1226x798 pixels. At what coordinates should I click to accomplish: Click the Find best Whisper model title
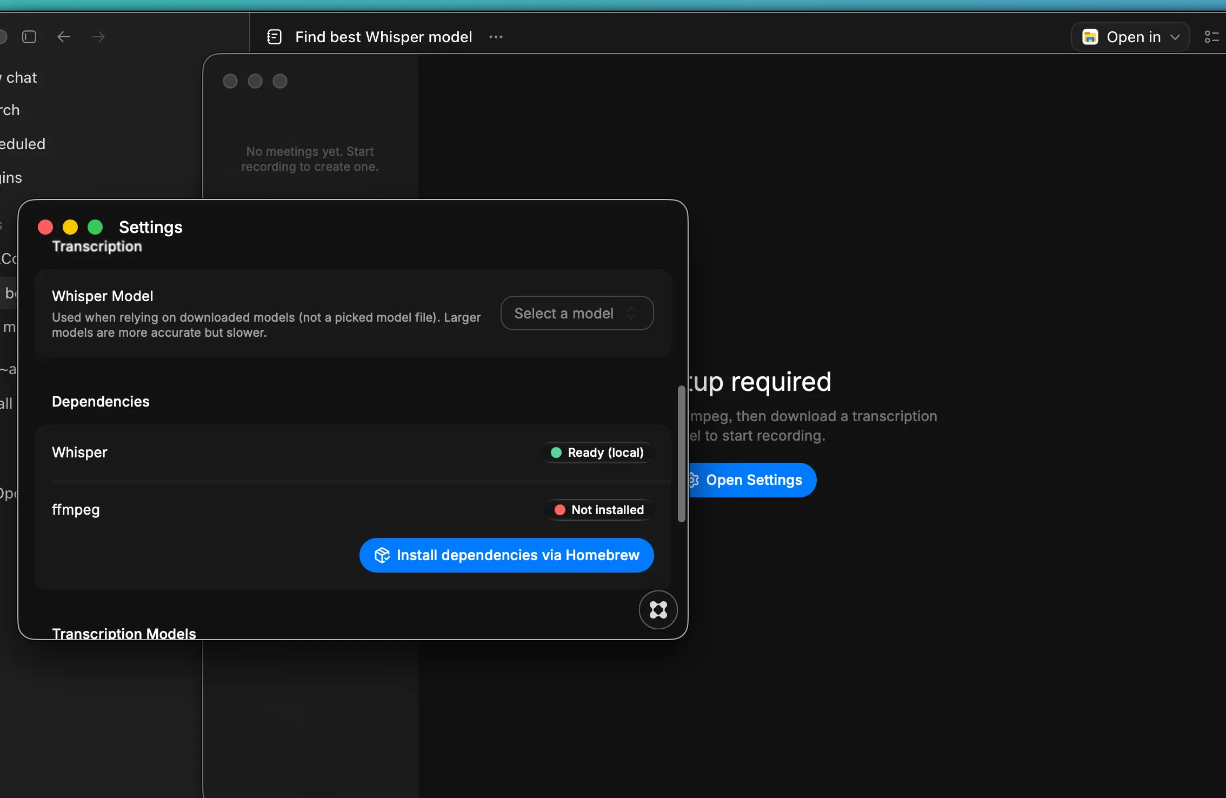click(x=384, y=37)
